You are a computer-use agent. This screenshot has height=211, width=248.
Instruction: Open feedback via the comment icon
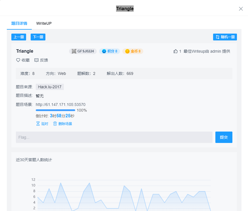36,60
